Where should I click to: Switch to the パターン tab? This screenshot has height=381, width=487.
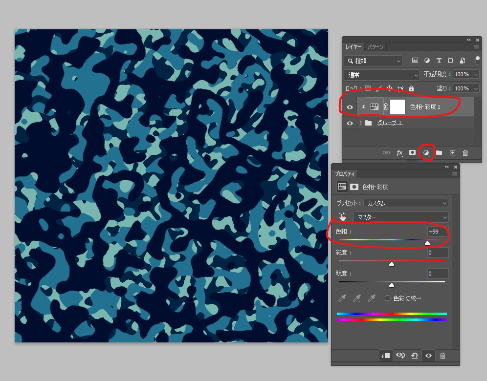click(376, 47)
